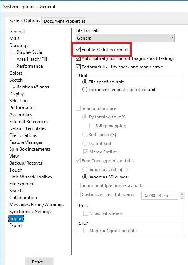Toggle Perform full entity check checkbox
The height and width of the screenshot is (265, 188).
78,67
